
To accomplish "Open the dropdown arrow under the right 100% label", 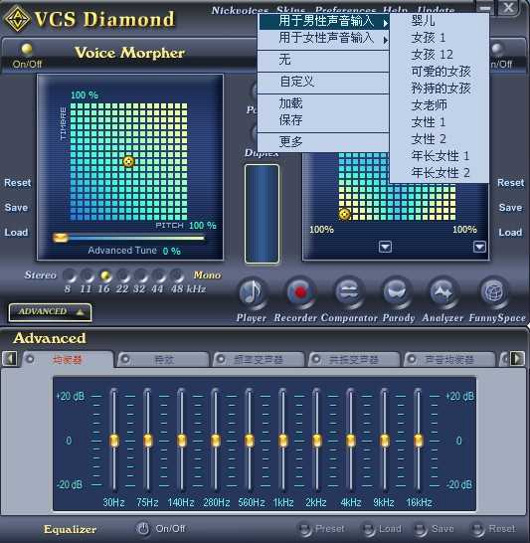I will [x=479, y=247].
